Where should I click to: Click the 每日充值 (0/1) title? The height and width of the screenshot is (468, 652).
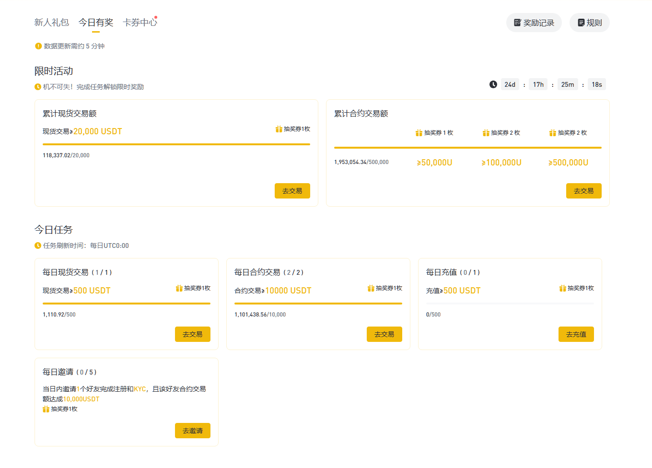point(453,272)
